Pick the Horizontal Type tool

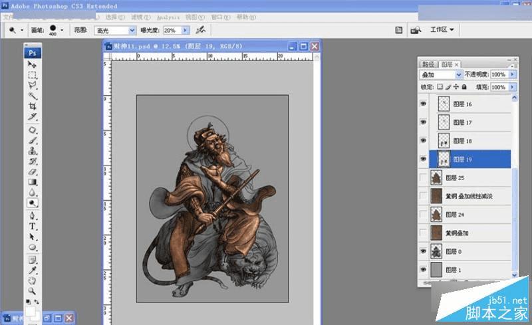(32, 226)
